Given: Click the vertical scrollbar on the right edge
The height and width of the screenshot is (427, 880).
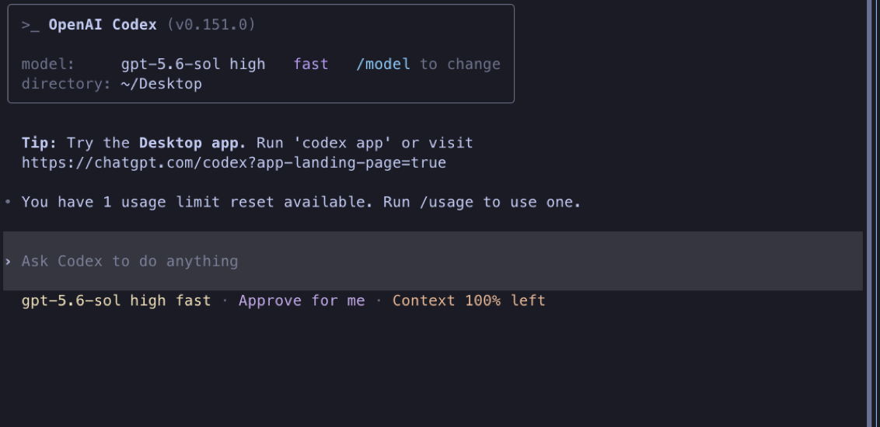Looking at the screenshot, I should [x=869, y=213].
